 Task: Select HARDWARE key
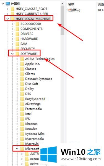click(29, 39)
